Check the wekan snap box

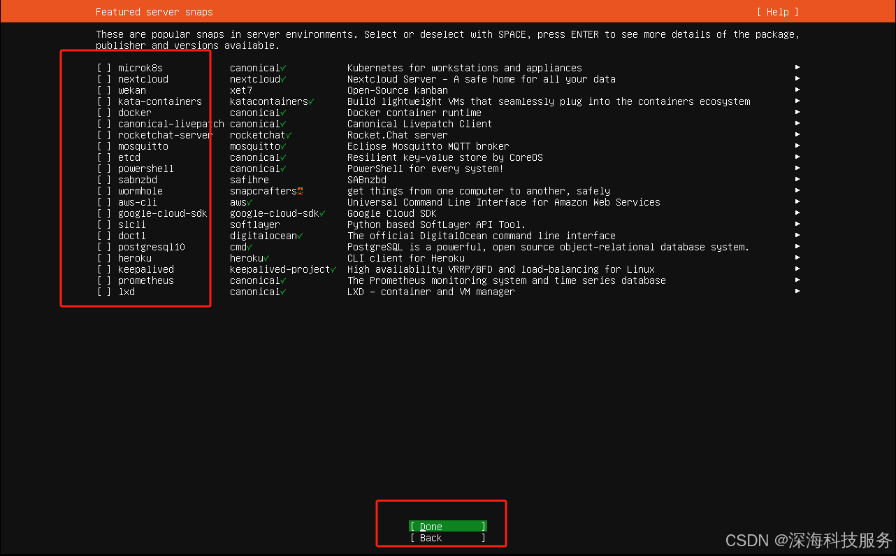coord(104,90)
